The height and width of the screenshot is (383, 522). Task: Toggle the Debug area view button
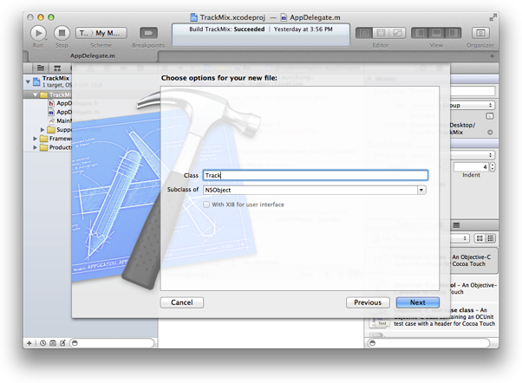point(436,33)
